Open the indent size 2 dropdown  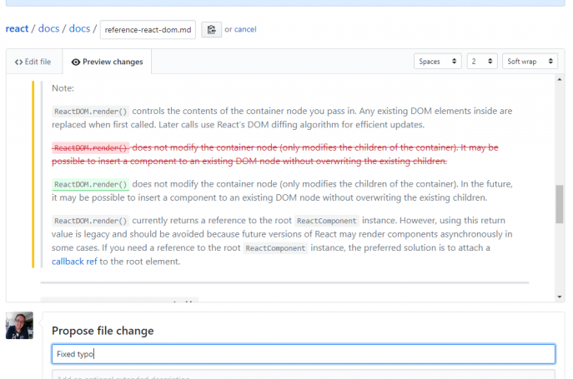(481, 62)
